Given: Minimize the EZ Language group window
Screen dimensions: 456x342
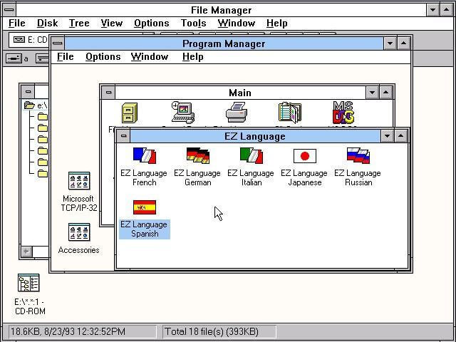Looking at the screenshot, I should pyautogui.click(x=388, y=136).
